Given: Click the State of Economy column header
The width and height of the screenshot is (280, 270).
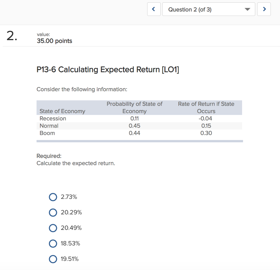Looking at the screenshot, I should click(62, 111).
